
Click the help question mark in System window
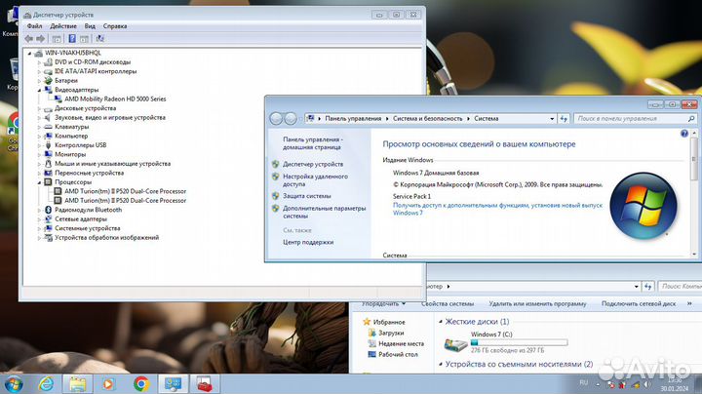684,134
